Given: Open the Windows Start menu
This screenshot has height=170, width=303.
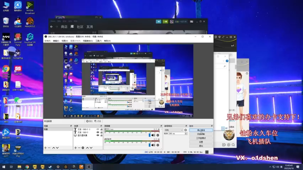Looking at the screenshot, I should (3, 167).
